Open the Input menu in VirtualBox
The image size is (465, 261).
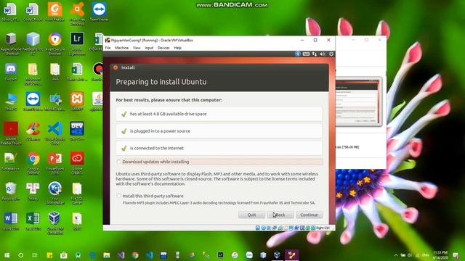(x=149, y=48)
